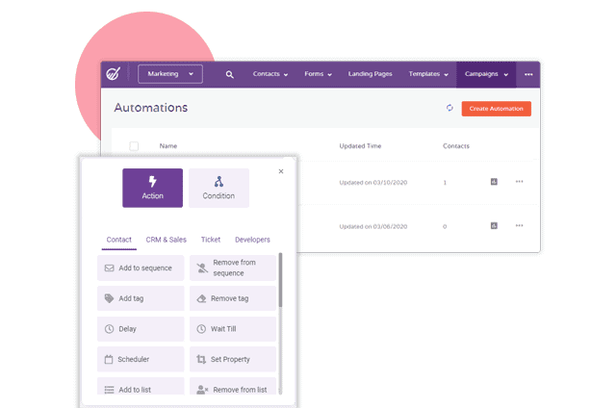
Task: Select the Condition tile
Action: pos(218,188)
